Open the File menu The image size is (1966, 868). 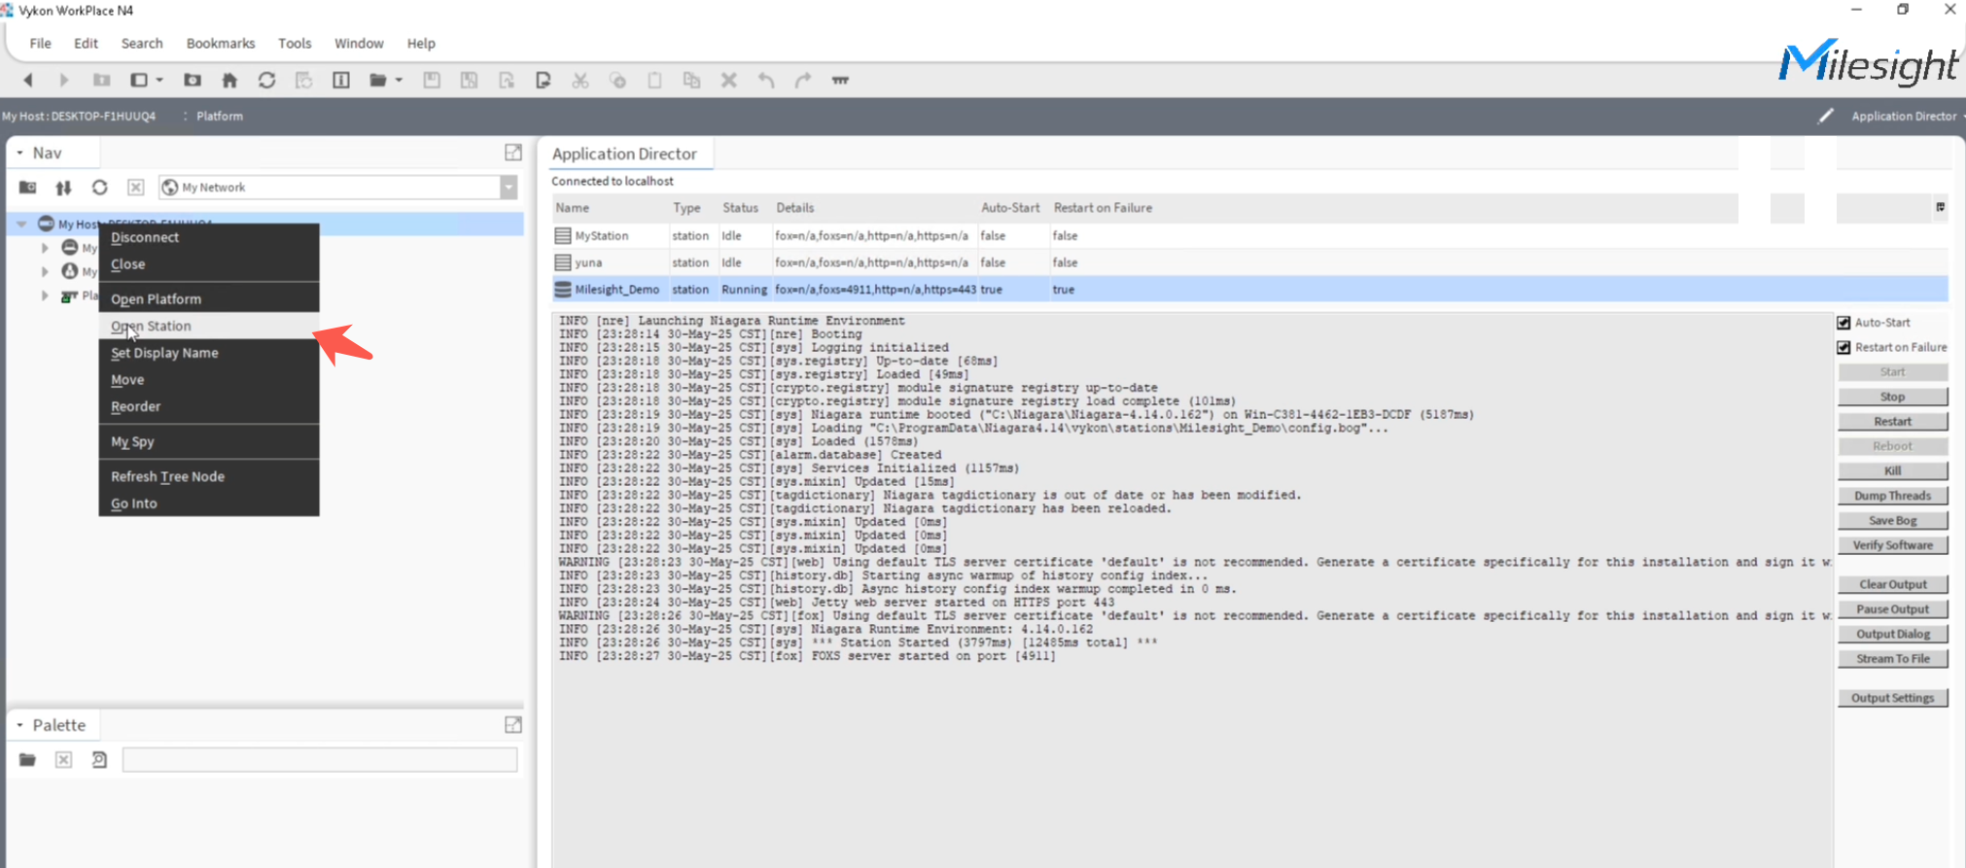[x=40, y=44]
